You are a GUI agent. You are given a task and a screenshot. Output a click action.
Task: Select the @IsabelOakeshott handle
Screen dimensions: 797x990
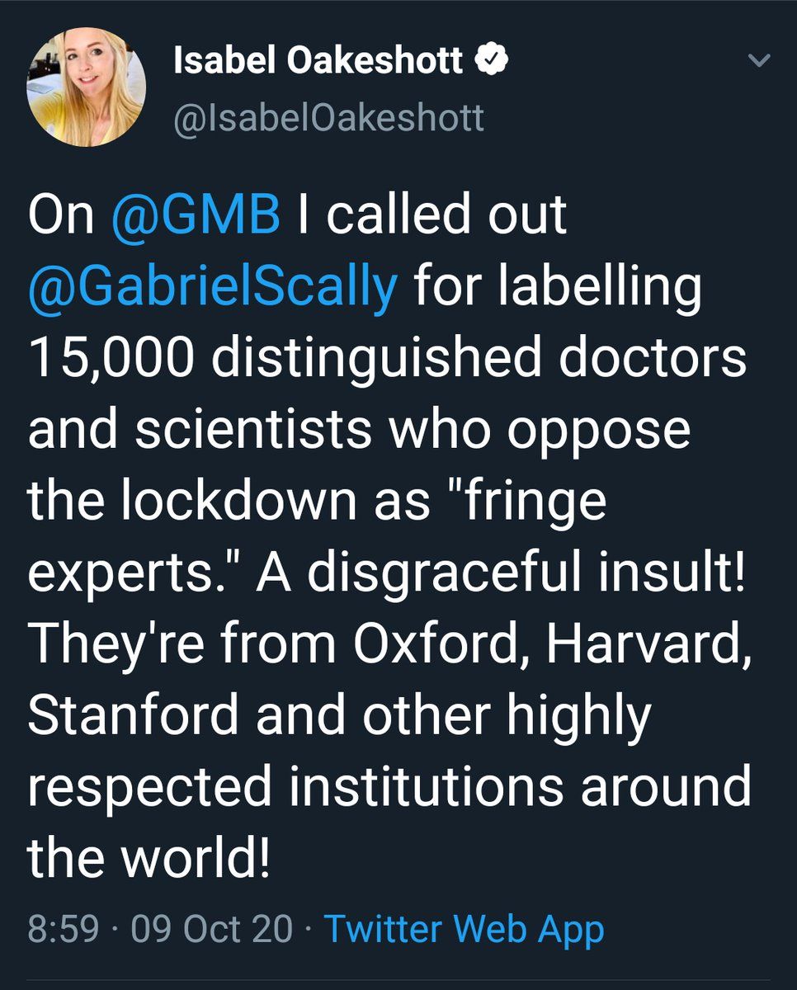(328, 119)
